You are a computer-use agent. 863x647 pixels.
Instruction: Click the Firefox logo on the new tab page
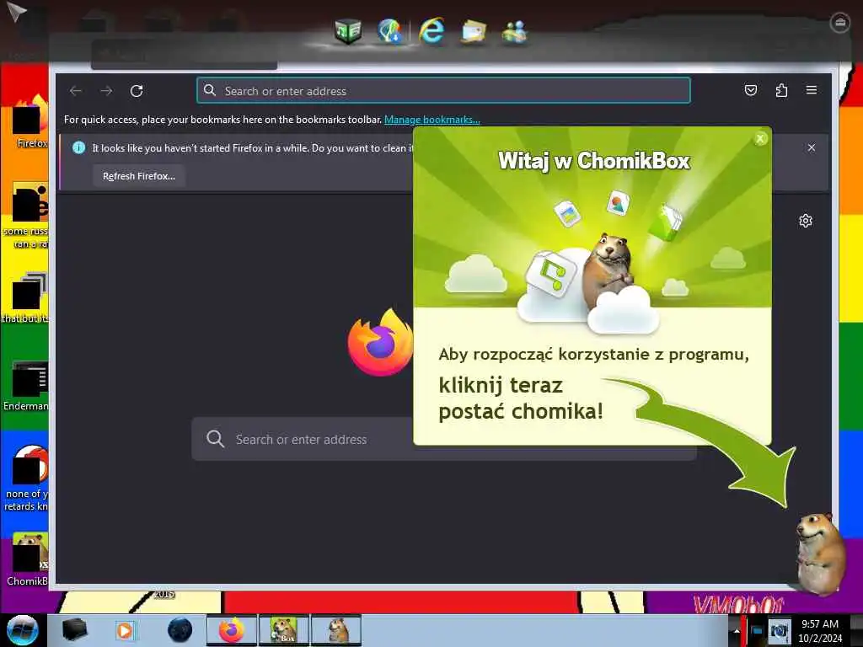pos(380,342)
